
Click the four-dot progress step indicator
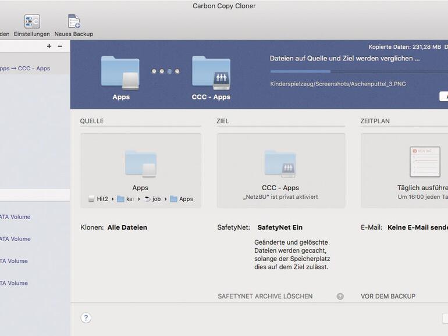pos(166,71)
